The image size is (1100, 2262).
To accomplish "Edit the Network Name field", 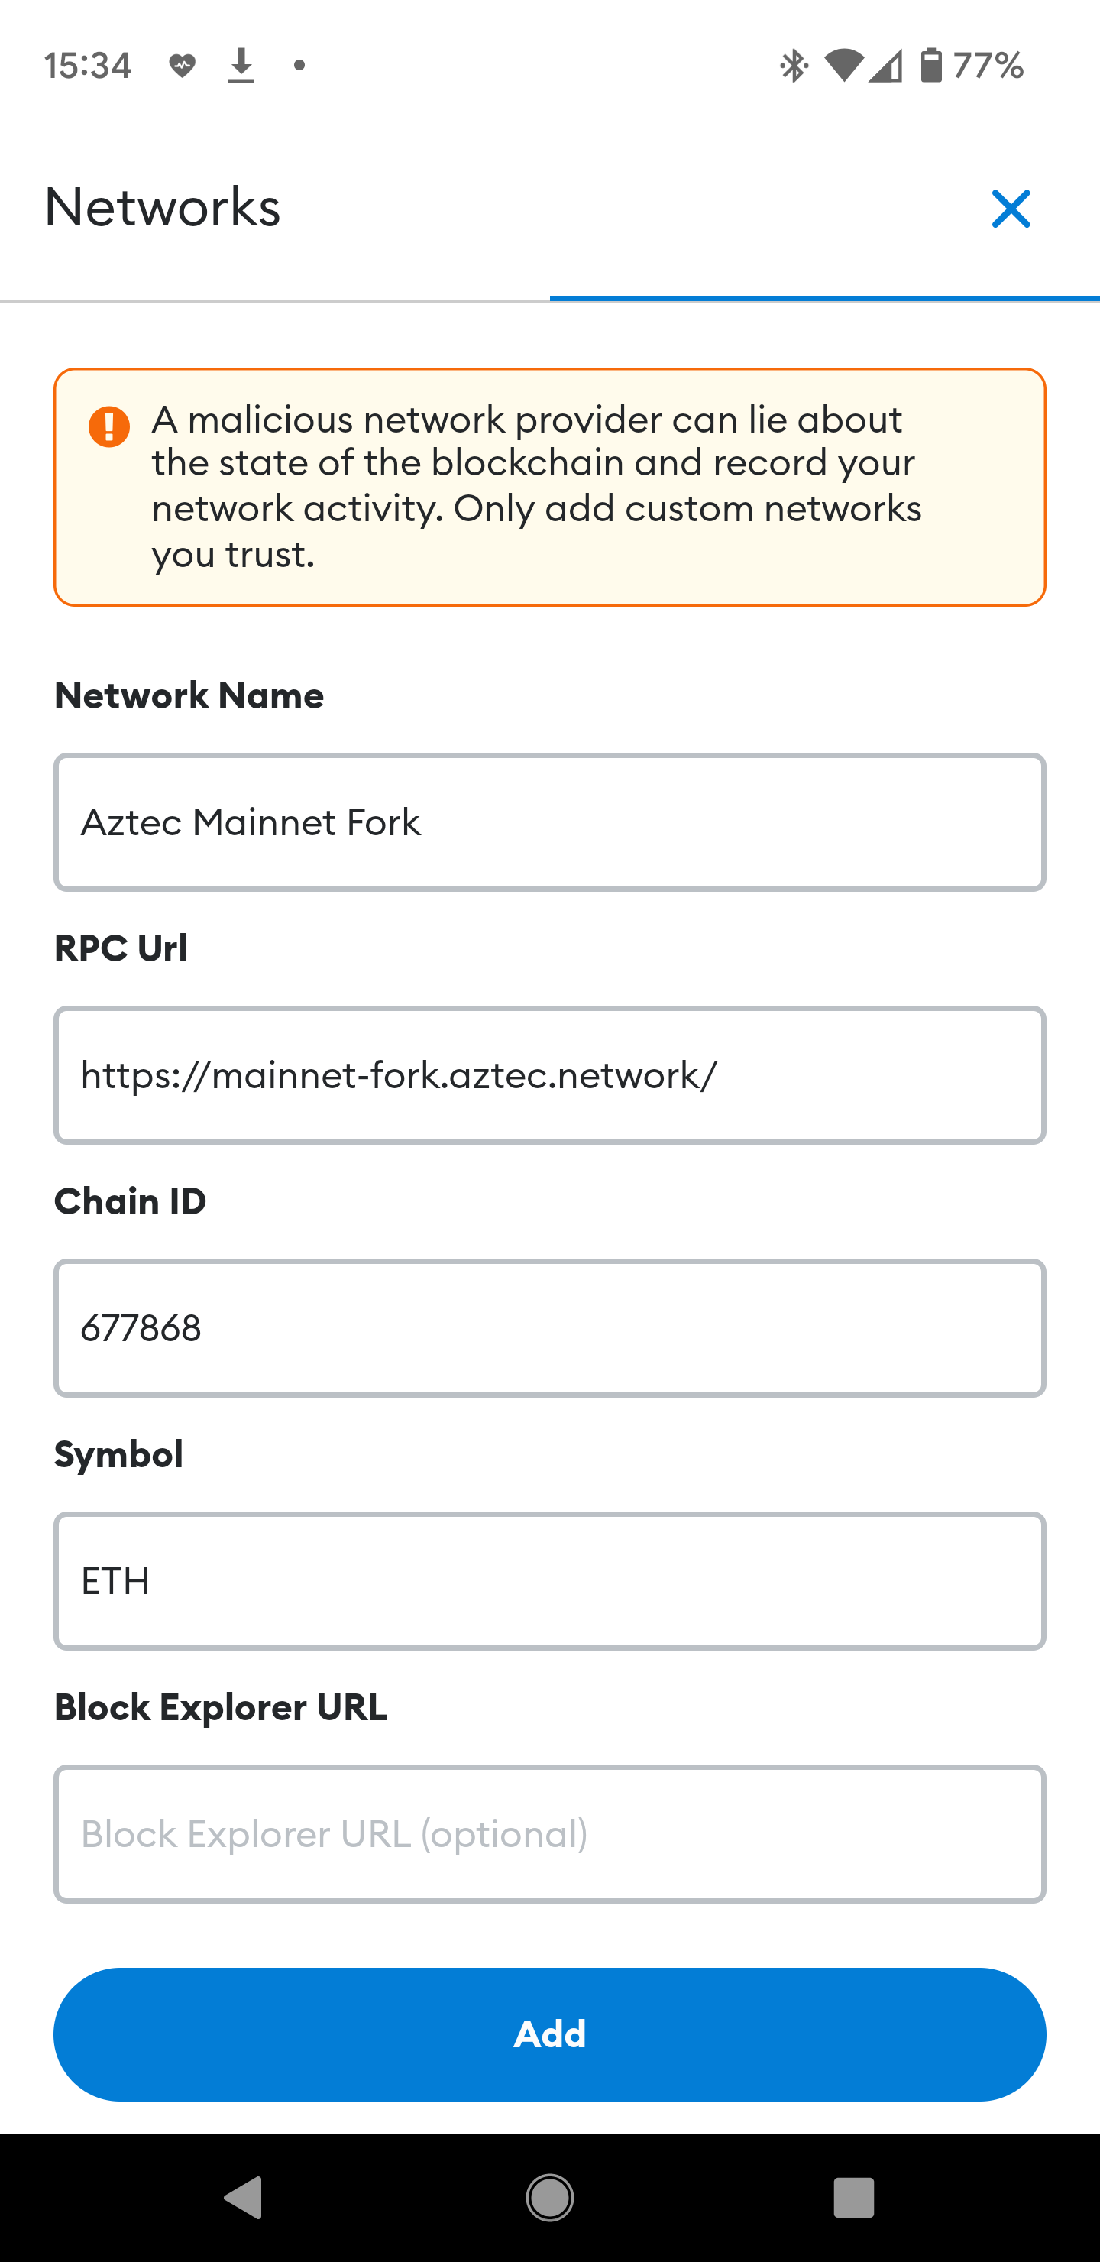I will pos(549,823).
